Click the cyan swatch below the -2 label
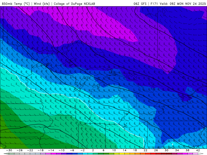The image size is (207, 155). 85,154
